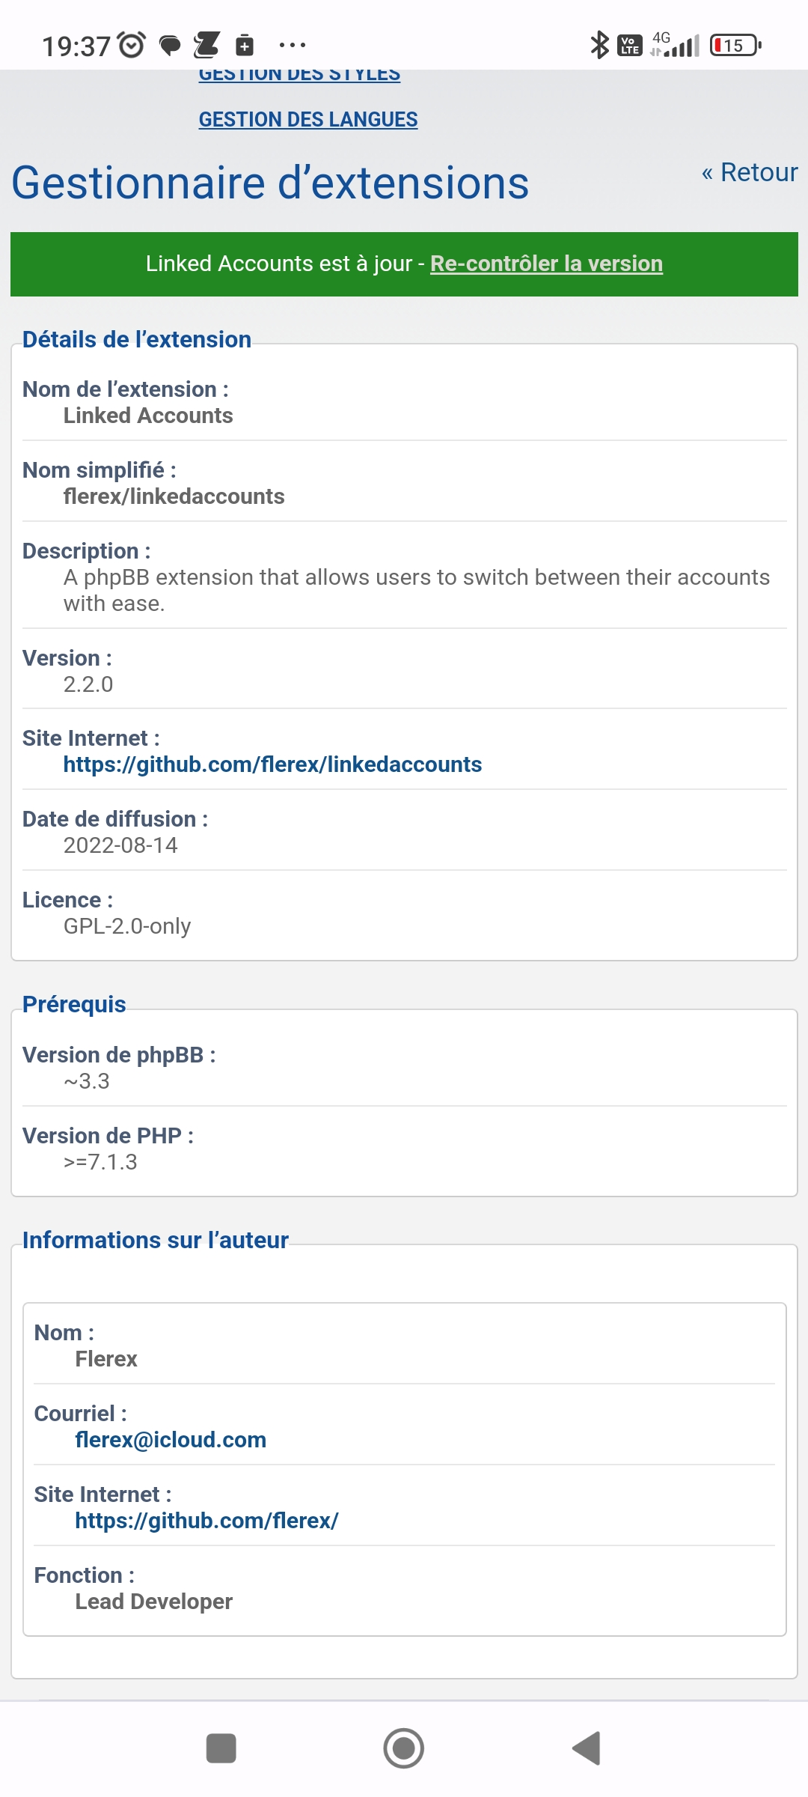Viewport: 808px width, 1797px height.
Task: Open the github.com/flerex/linkedaccounts extension site link
Action: tap(272, 764)
